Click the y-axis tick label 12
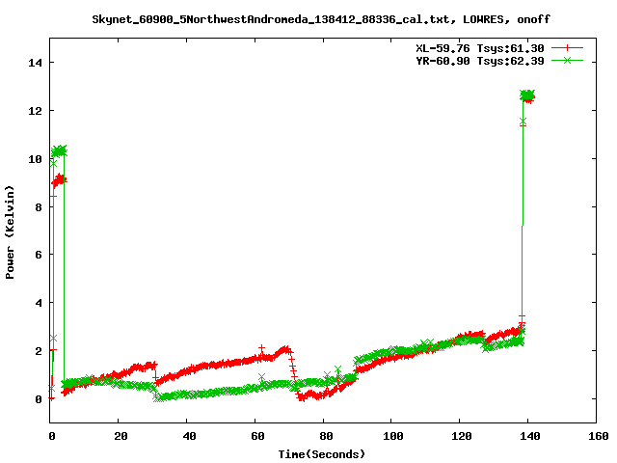The height and width of the screenshot is (463, 617). tap(35, 111)
